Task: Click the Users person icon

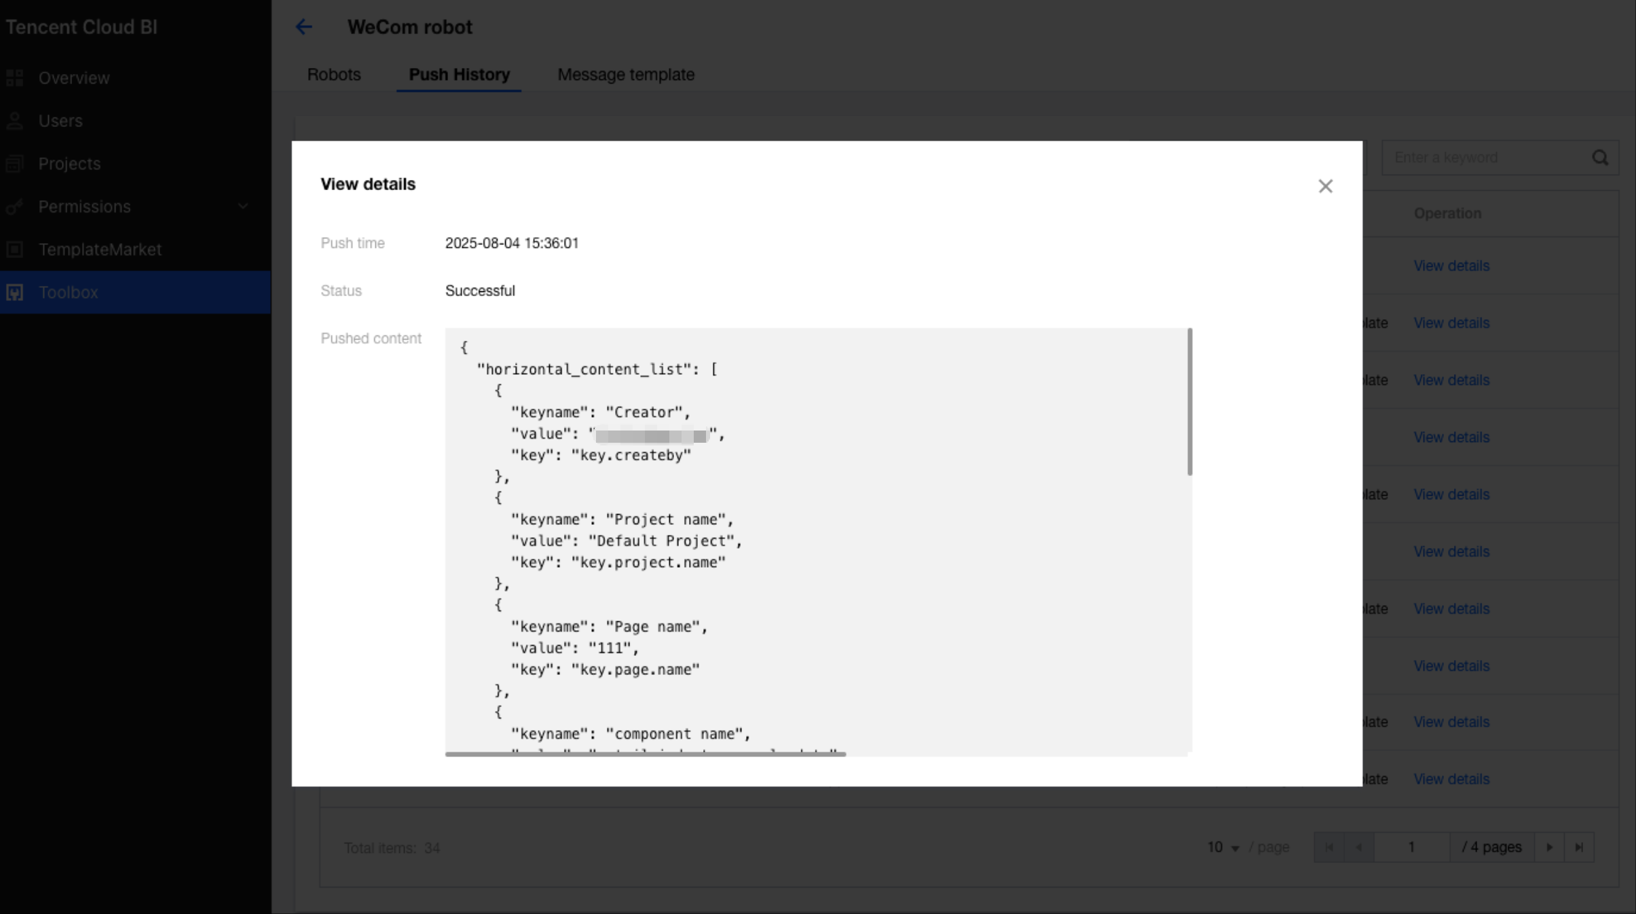Action: click(x=15, y=121)
